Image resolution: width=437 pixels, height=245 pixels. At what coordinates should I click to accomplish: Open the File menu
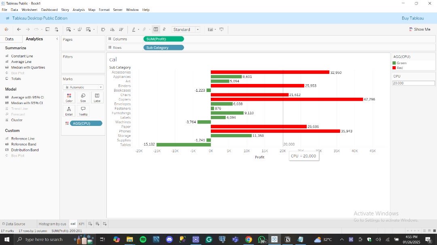point(4,10)
